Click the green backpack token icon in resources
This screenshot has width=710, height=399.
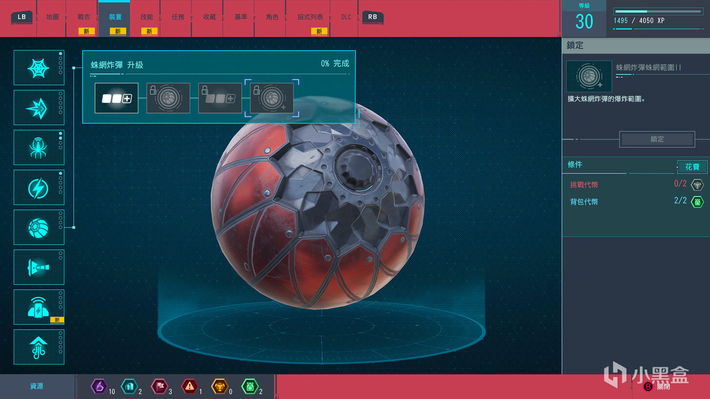pos(250,386)
